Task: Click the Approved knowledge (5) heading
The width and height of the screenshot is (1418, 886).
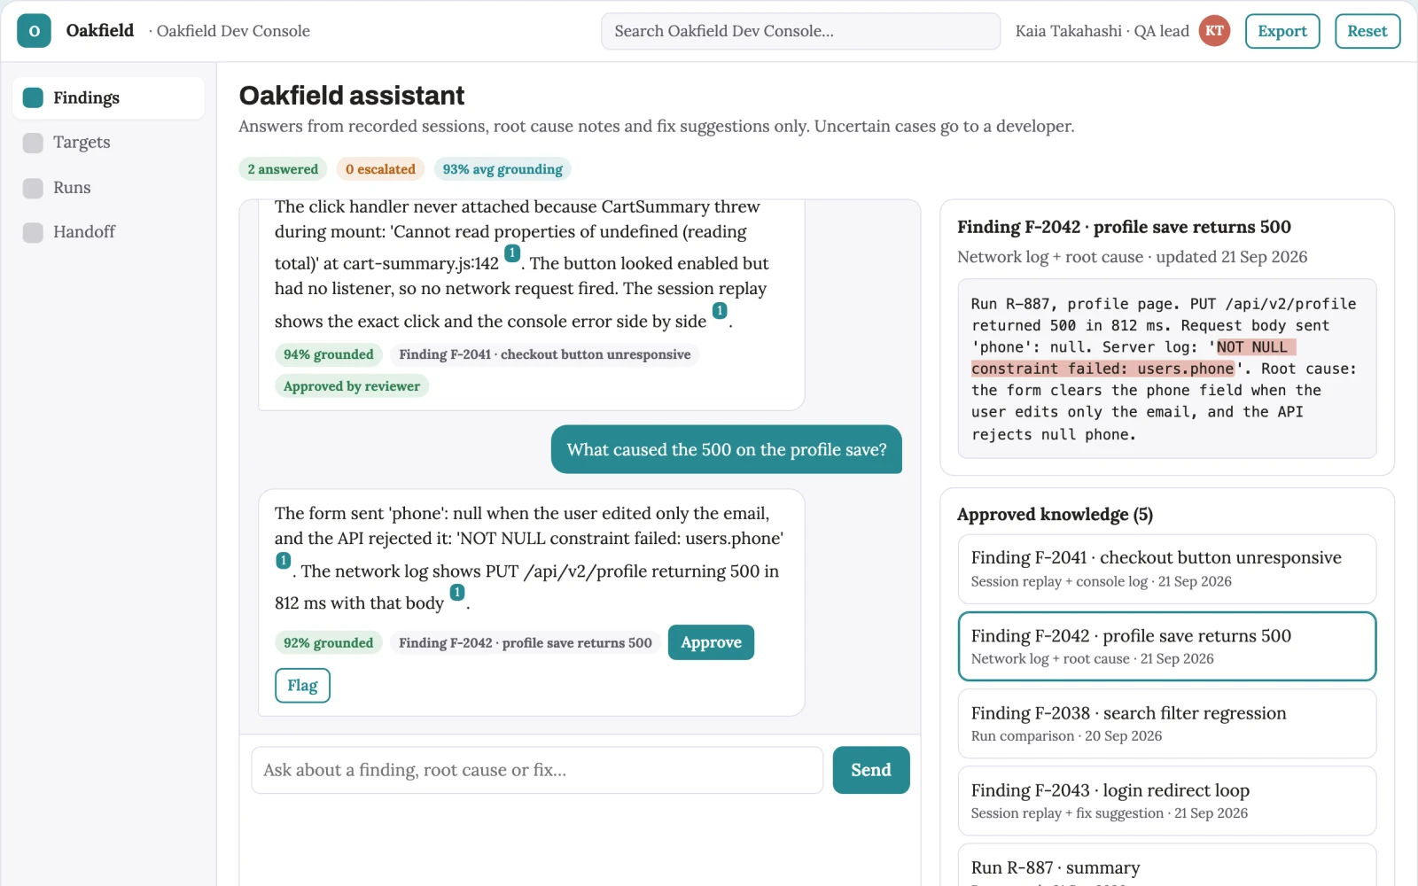Action: tap(1055, 515)
